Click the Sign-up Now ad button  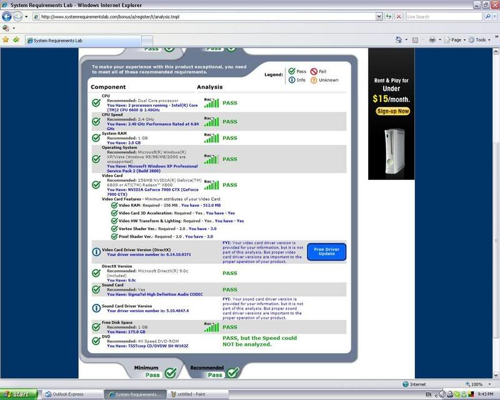[392, 111]
